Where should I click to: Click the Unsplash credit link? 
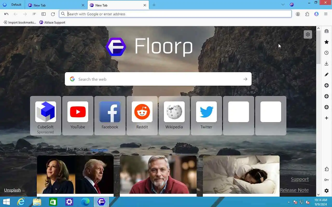click(x=12, y=190)
